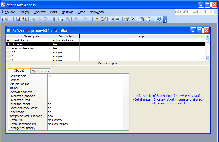Click the Redo arrow icon
Screen dimensions: 219x142
[85, 19]
